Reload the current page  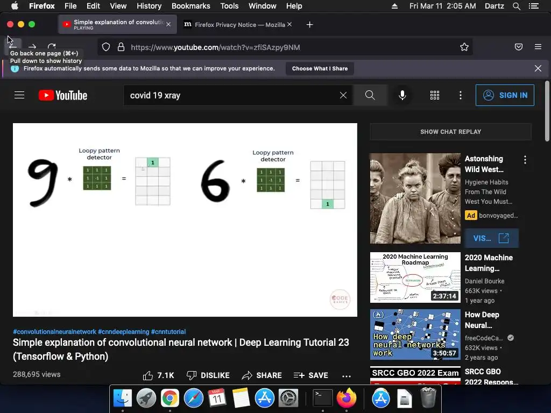[52, 46]
